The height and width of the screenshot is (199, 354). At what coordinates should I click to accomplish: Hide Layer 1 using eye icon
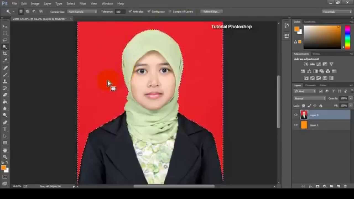pos(296,125)
